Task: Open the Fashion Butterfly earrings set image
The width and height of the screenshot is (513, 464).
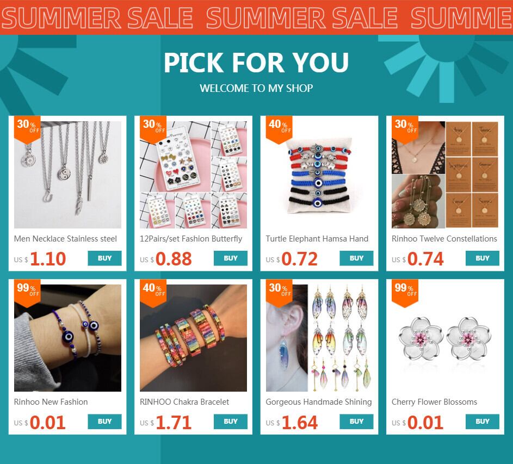Action: pyautogui.click(x=193, y=175)
